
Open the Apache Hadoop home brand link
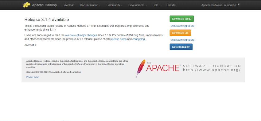(44, 5)
